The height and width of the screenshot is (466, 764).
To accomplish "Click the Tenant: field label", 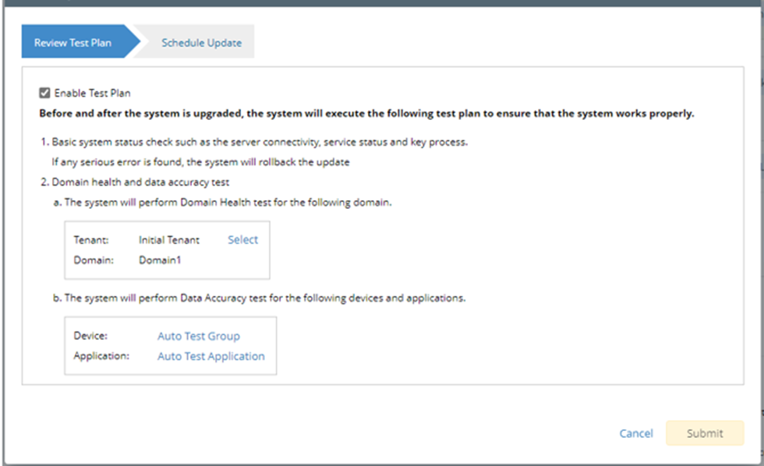I will click(x=91, y=240).
